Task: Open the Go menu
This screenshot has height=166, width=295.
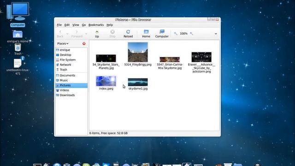Action: (x=84, y=25)
